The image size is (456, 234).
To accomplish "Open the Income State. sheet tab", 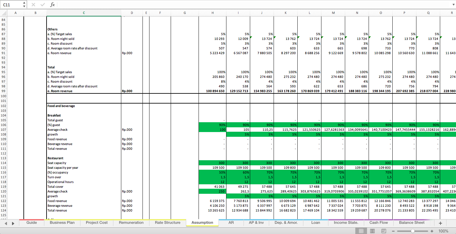I will [x=346, y=223].
